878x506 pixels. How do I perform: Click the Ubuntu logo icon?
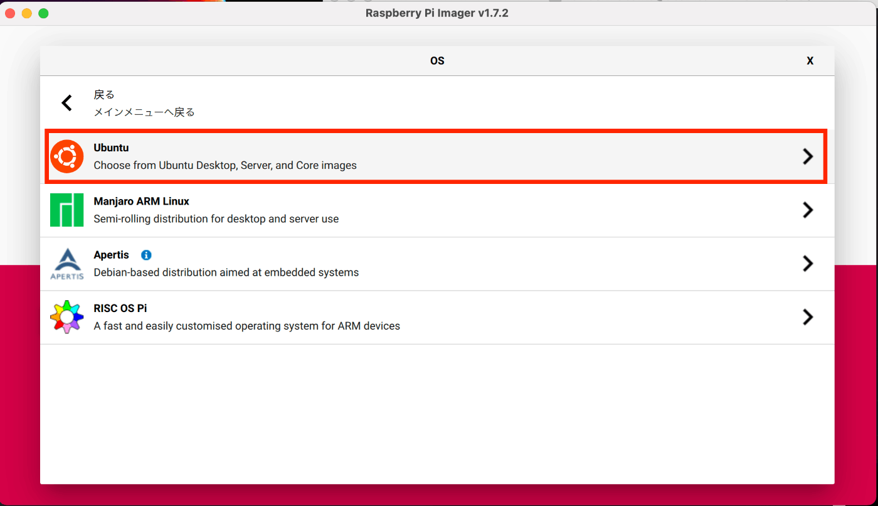pyautogui.click(x=66, y=156)
